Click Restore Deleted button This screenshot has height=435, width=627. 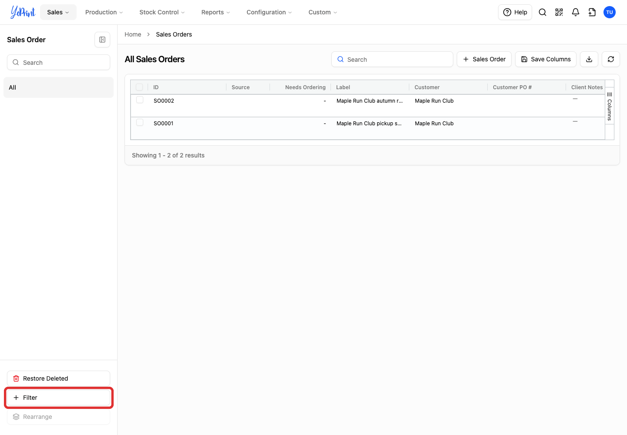click(x=58, y=378)
